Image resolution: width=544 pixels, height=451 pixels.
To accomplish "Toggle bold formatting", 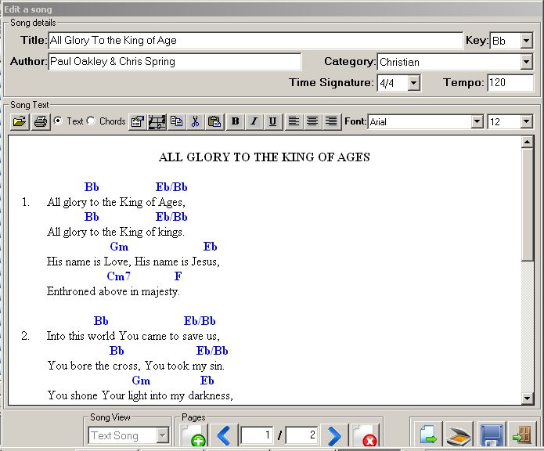I will point(236,122).
